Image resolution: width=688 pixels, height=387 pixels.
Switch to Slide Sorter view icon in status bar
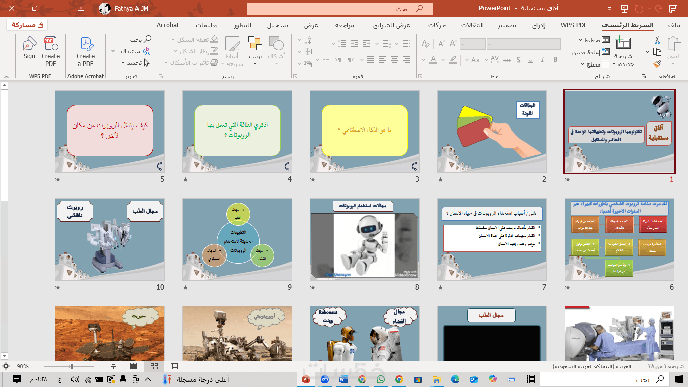(x=154, y=366)
